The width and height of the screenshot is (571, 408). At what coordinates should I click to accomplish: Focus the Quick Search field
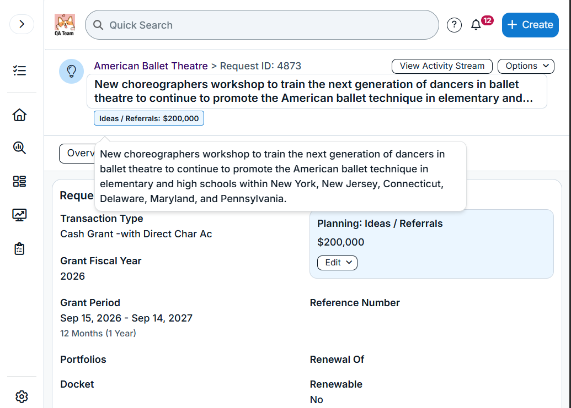click(x=262, y=25)
